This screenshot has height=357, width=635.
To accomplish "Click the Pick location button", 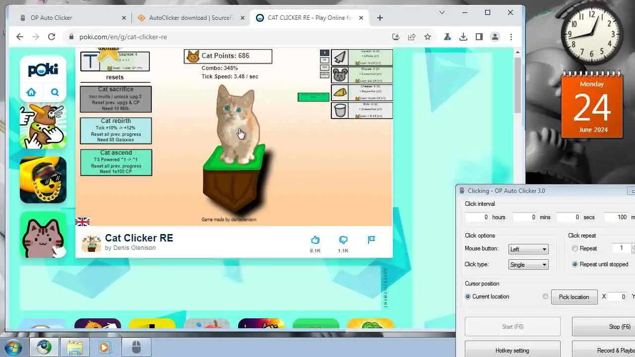I will [574, 297].
